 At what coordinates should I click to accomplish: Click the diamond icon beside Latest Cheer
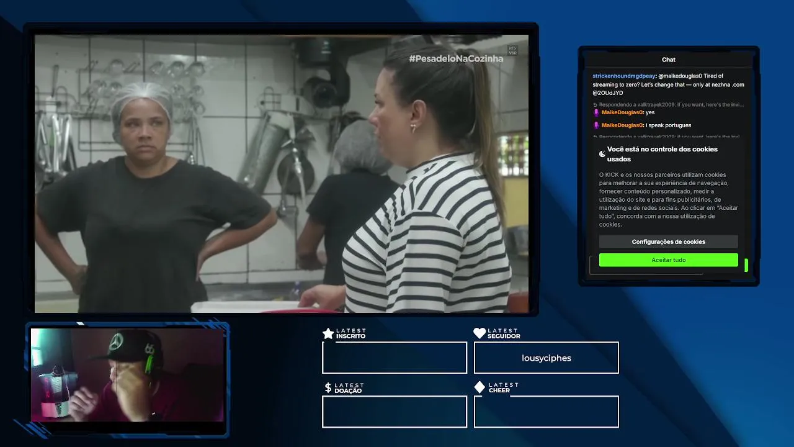click(x=480, y=387)
